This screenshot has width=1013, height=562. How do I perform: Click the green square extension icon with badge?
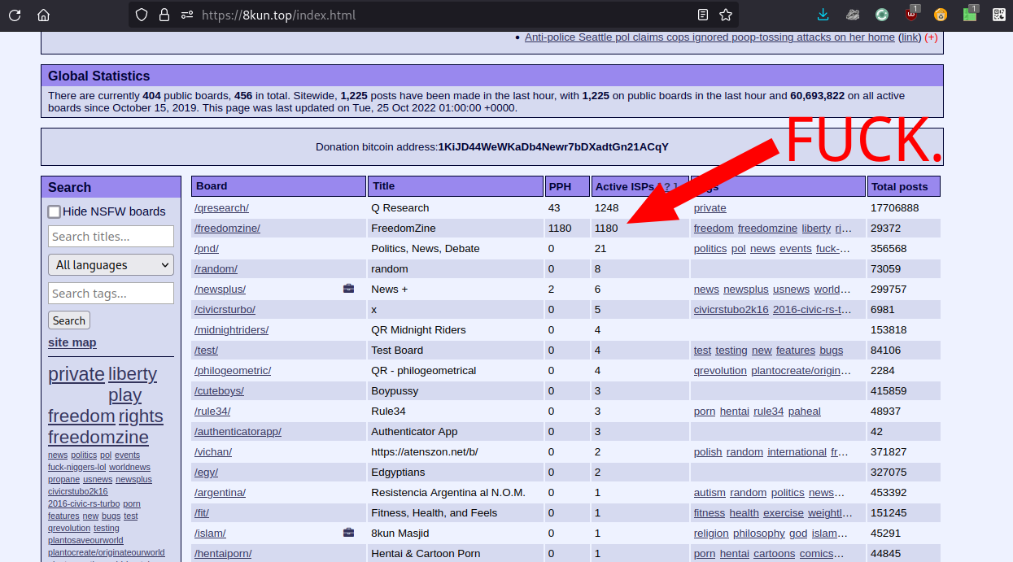[x=970, y=14]
